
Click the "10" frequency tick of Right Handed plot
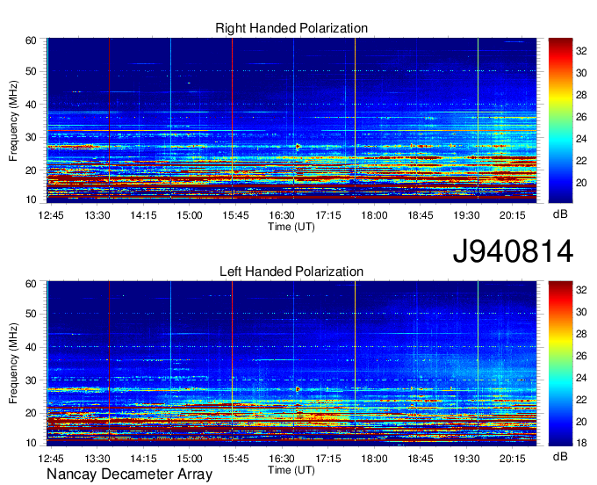tap(31, 199)
